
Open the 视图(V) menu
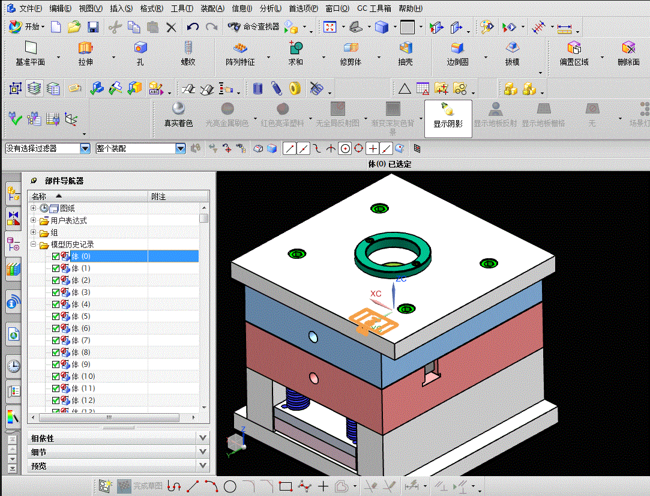(91, 8)
